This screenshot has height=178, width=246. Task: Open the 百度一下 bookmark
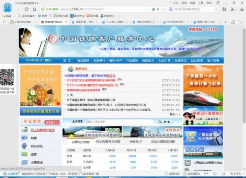(45, 16)
